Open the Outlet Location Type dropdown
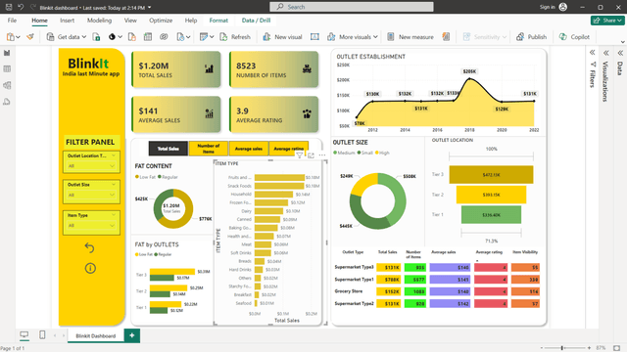The height and width of the screenshot is (352, 627). [91, 166]
